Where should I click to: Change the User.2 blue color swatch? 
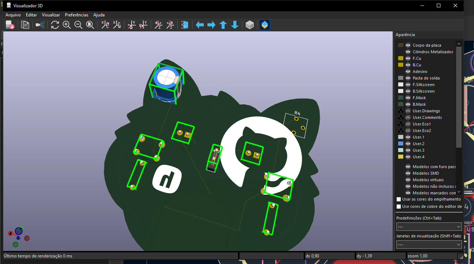(401, 144)
